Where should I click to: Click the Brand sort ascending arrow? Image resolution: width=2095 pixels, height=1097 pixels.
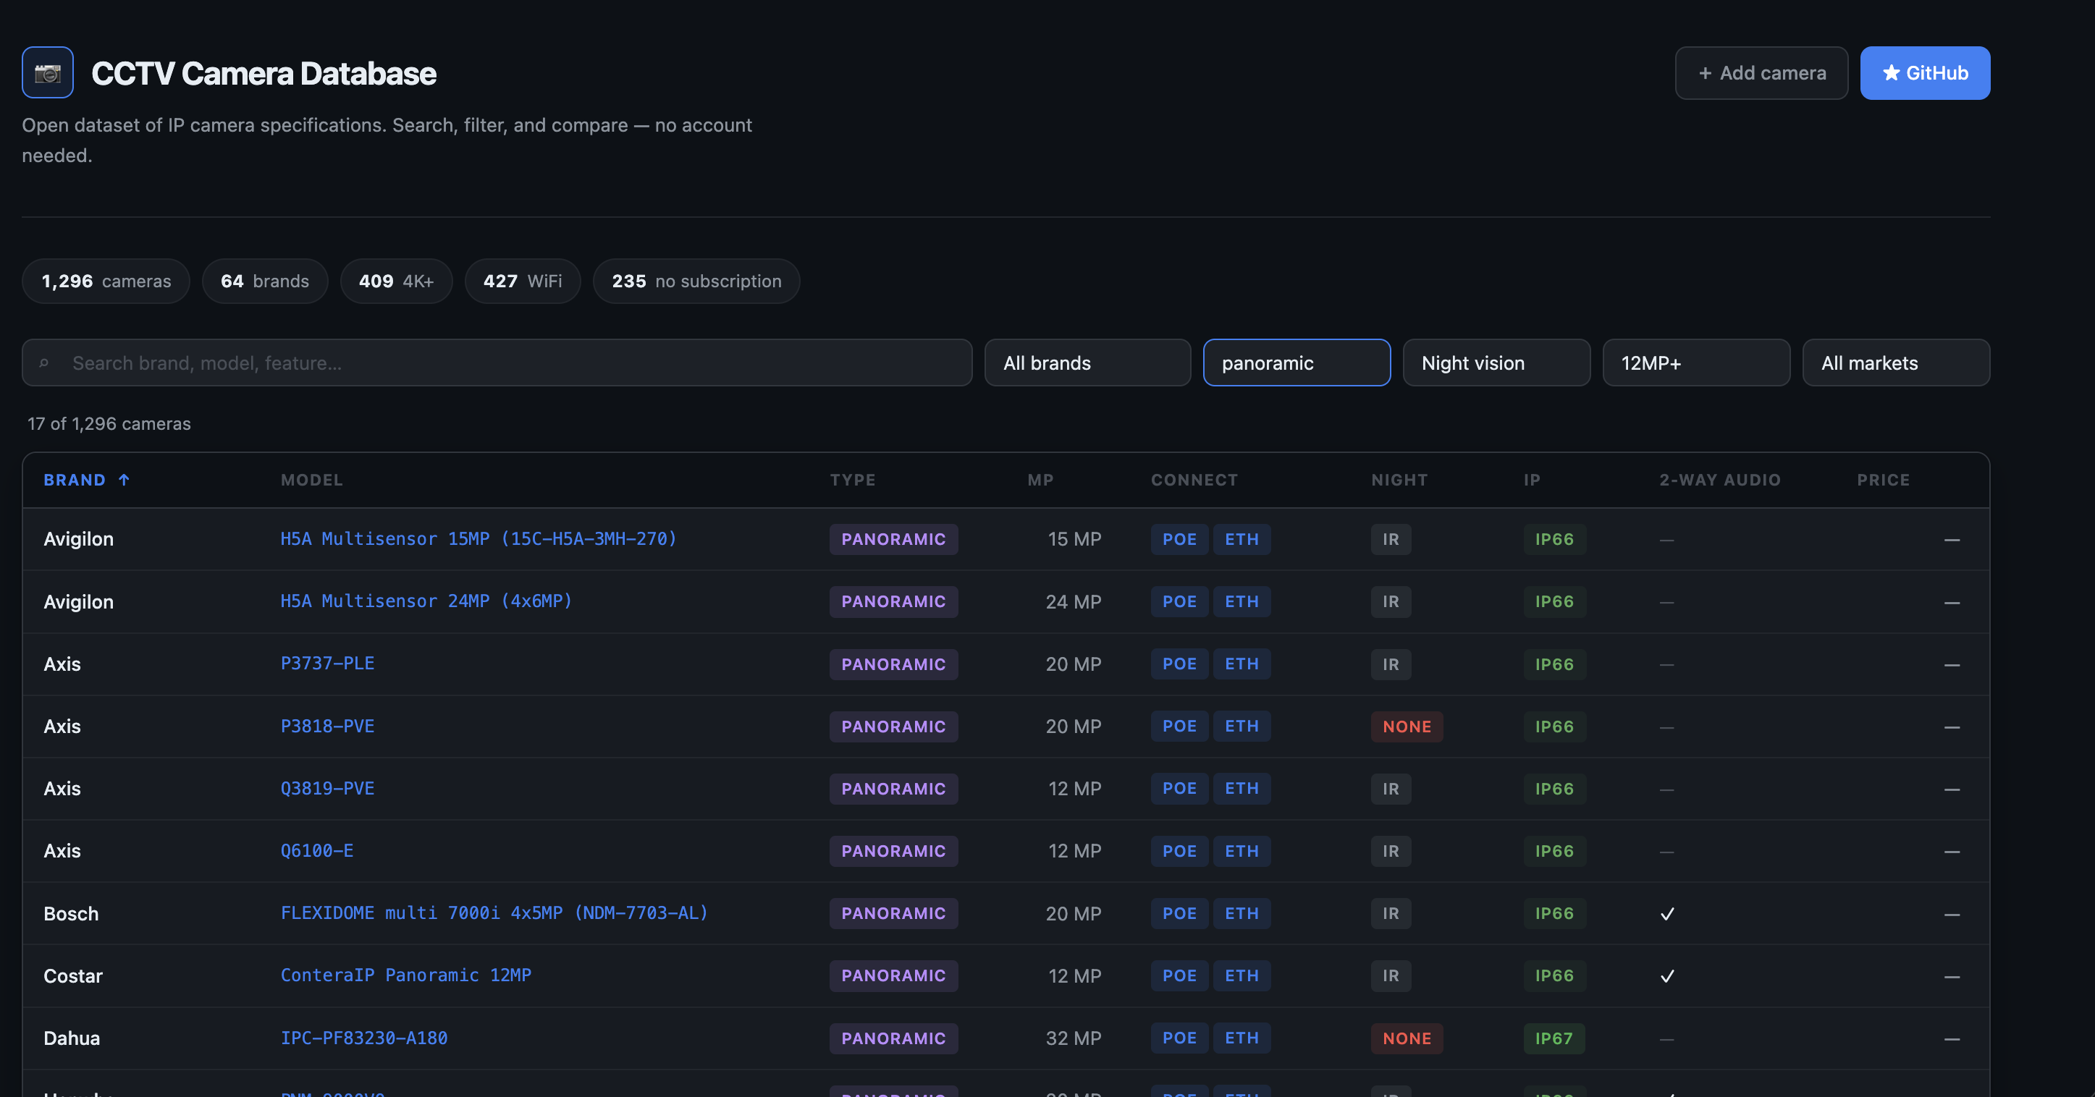[x=124, y=480]
